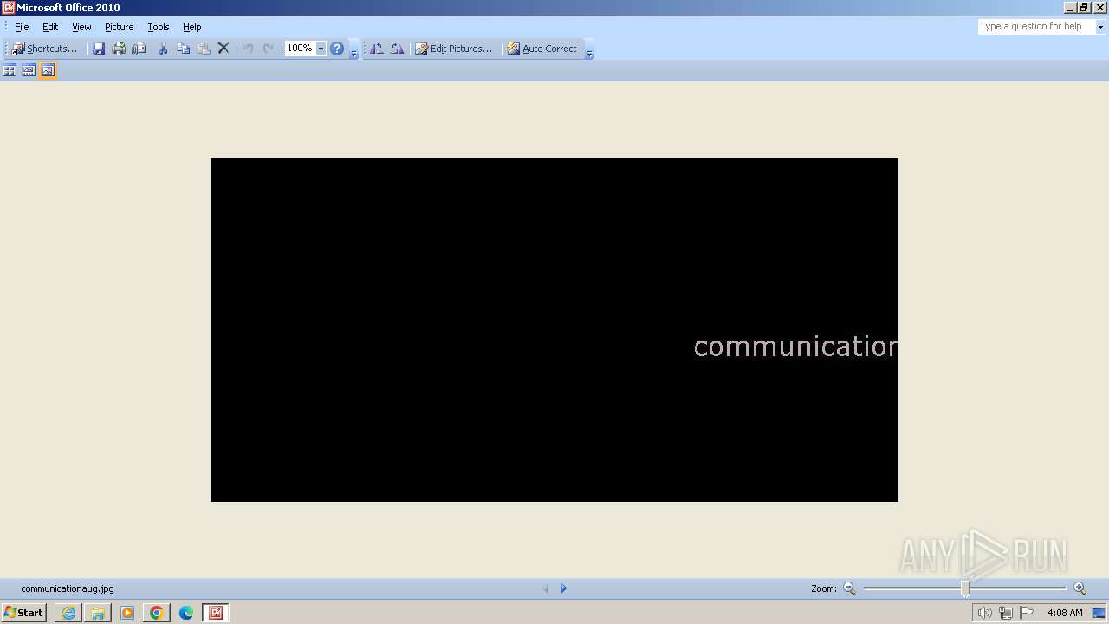Switch to Thumbnail view

pyautogui.click(x=10, y=70)
